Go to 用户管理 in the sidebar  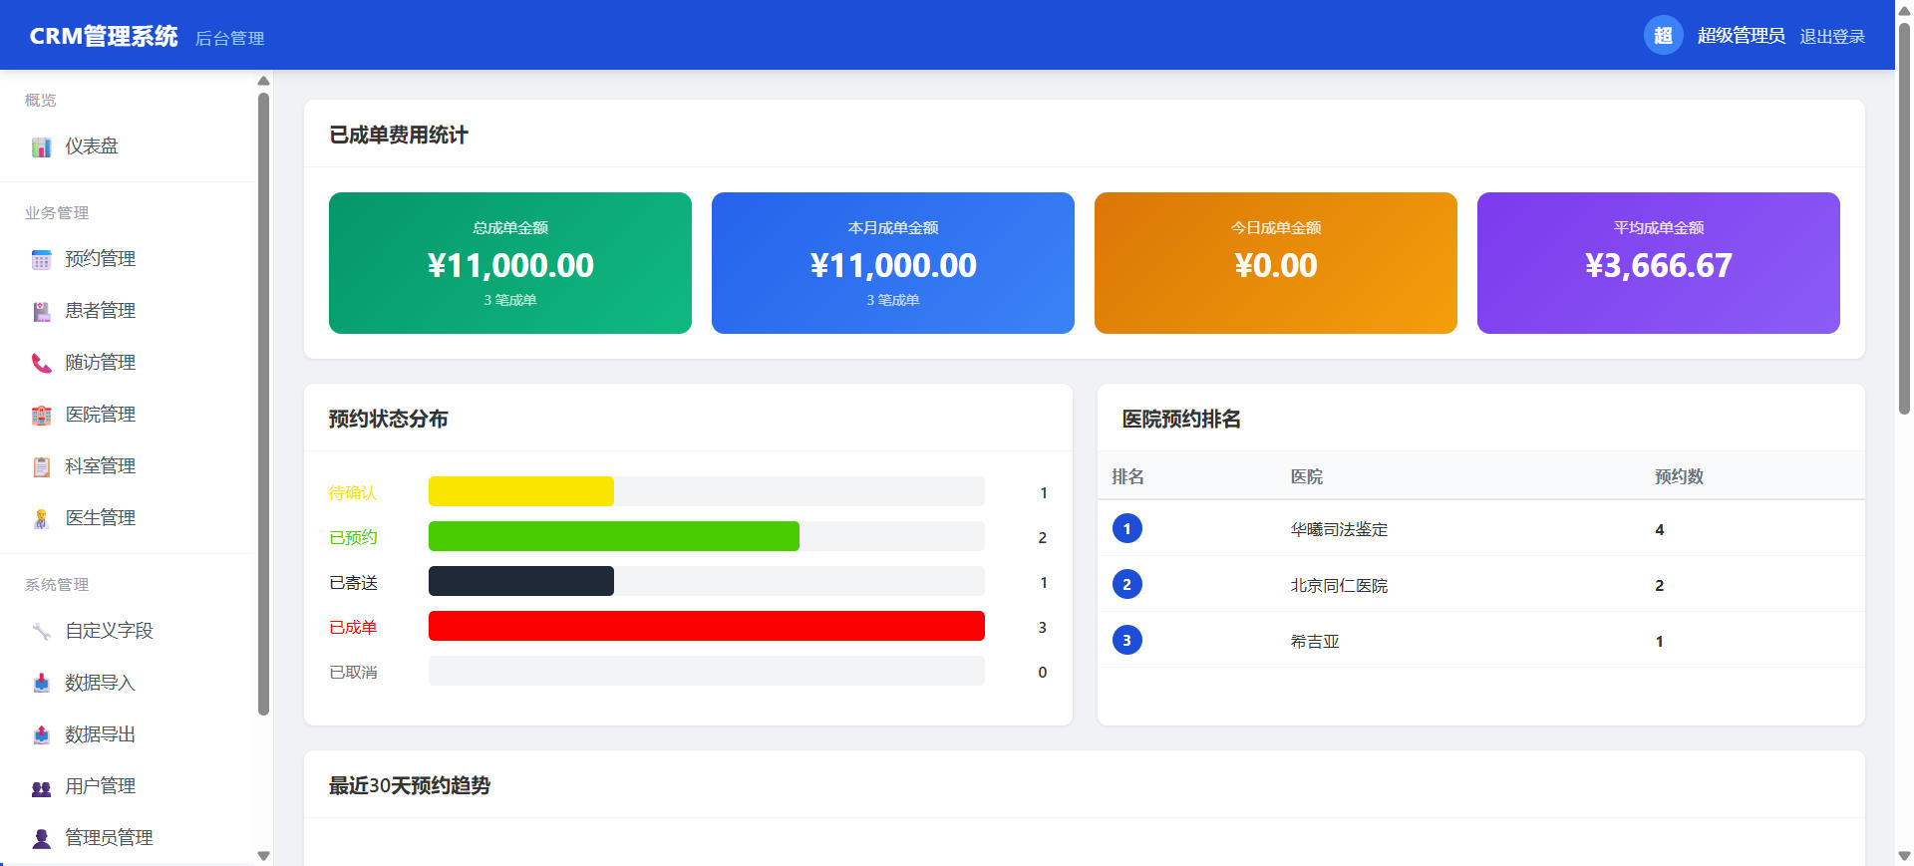[100, 786]
